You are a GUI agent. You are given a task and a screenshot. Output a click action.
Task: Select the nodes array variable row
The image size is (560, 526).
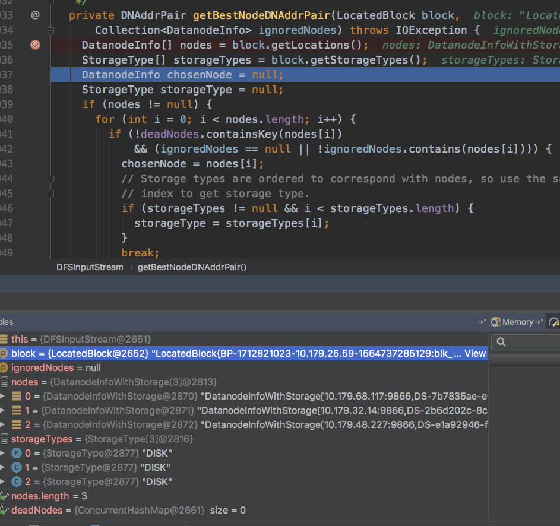(x=244, y=382)
